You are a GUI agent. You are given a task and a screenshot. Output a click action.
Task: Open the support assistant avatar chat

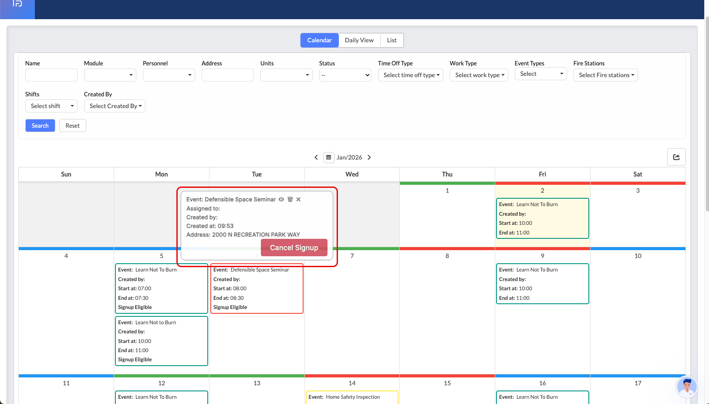686,386
